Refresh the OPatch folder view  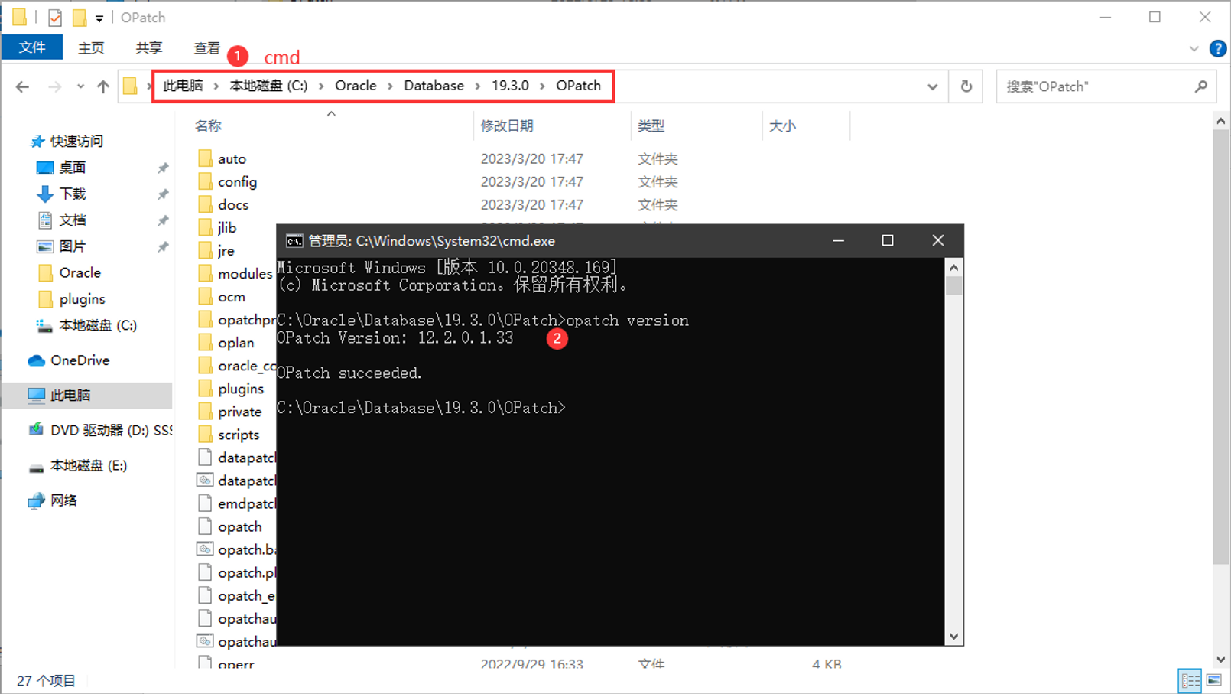(966, 86)
